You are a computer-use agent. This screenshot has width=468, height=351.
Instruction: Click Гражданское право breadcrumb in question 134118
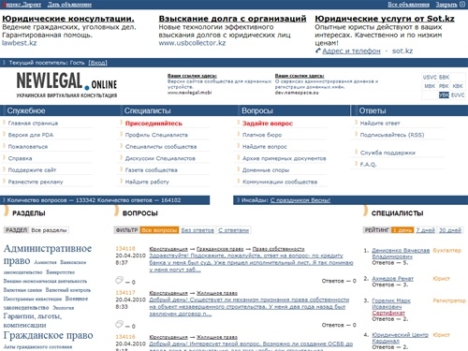[220, 249]
